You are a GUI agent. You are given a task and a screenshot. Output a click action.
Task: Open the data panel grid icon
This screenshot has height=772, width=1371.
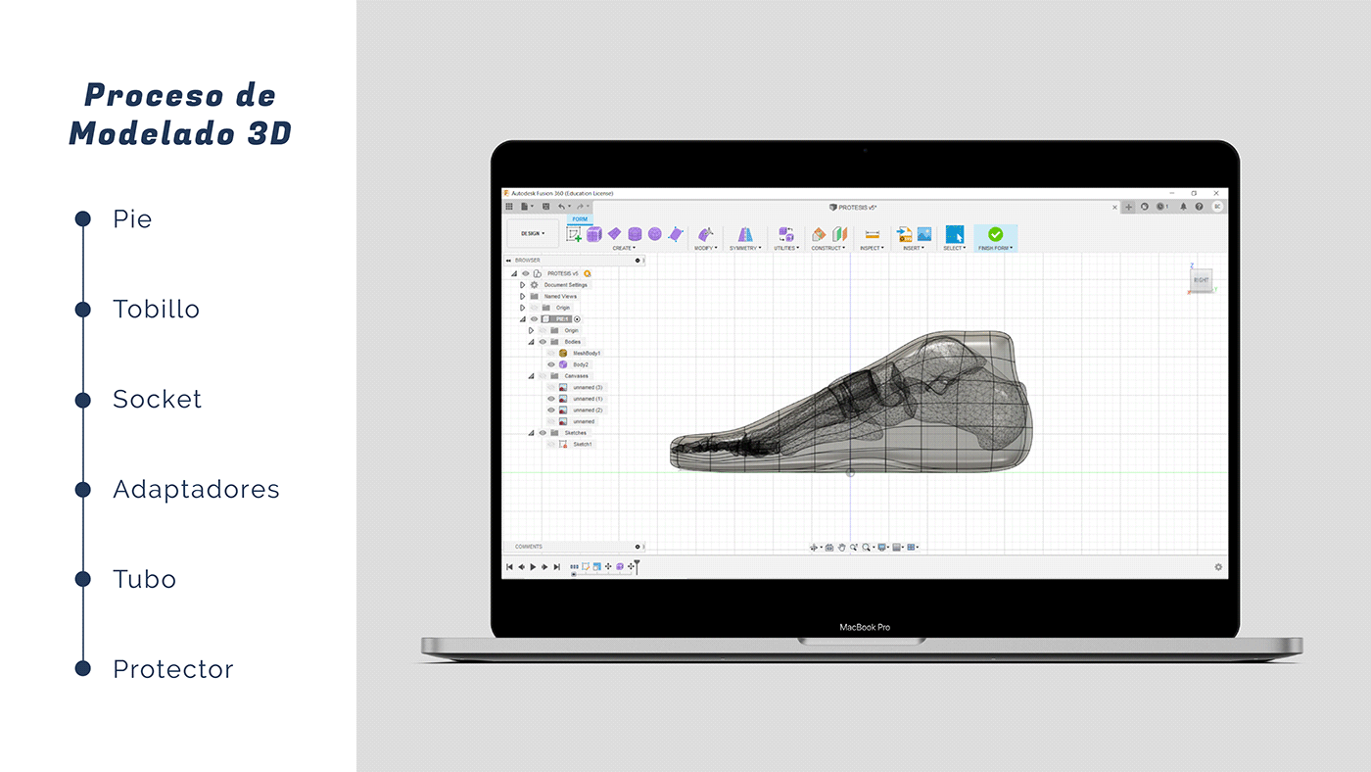[509, 207]
